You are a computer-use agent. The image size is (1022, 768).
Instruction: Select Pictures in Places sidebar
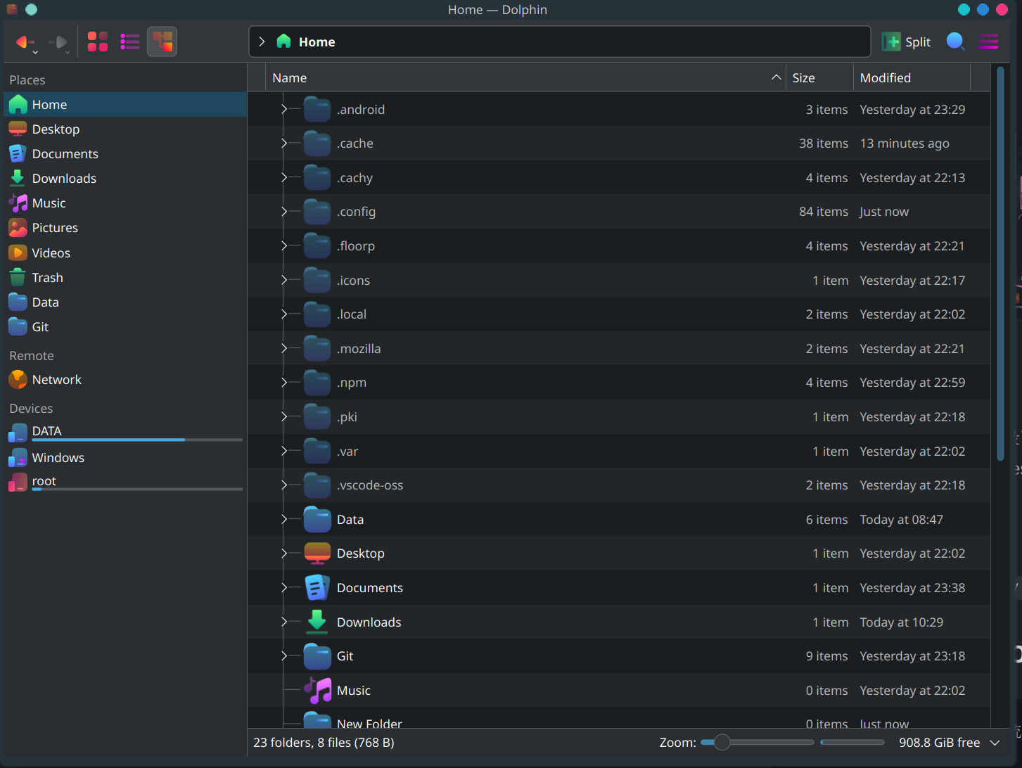click(55, 228)
